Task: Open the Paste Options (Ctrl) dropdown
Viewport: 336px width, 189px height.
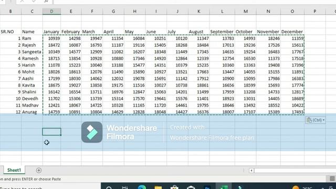Action: (x=316, y=120)
